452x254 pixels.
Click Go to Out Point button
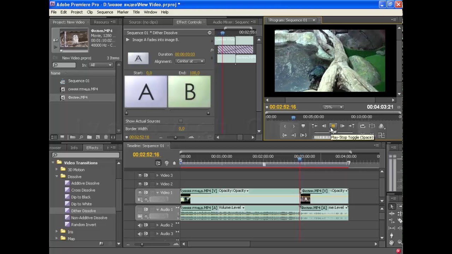pos(294,135)
